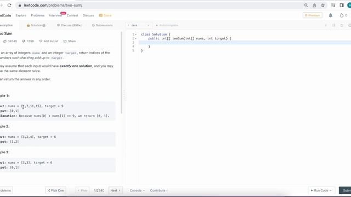
Task: Click the browser address bar URL
Action: [53, 5]
